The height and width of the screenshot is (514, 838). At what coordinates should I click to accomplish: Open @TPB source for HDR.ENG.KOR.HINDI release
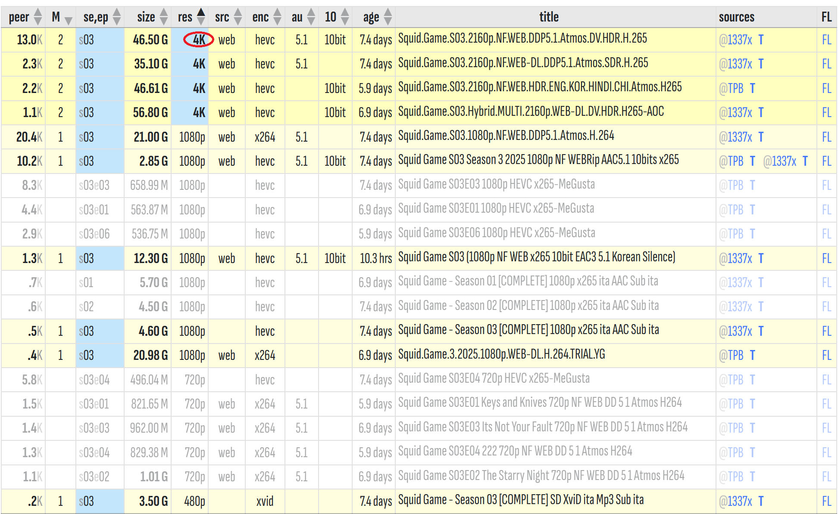coord(731,89)
